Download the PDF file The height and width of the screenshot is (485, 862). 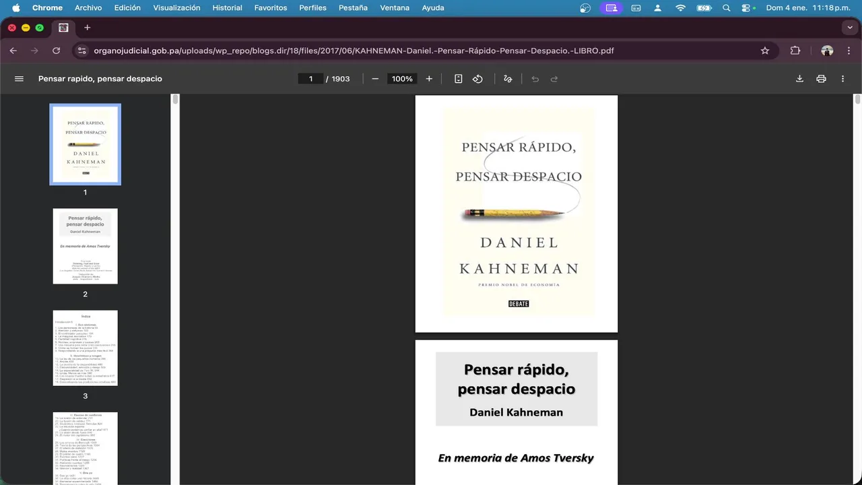click(x=799, y=79)
